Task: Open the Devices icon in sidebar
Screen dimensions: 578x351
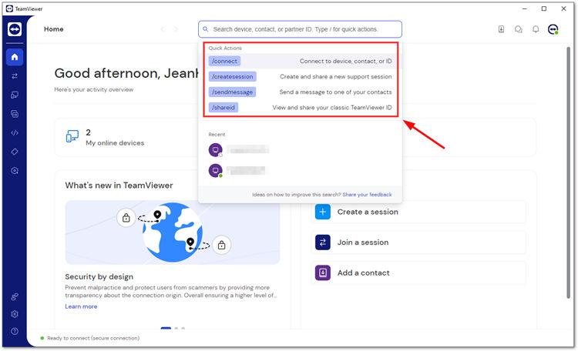Action: pyautogui.click(x=15, y=95)
